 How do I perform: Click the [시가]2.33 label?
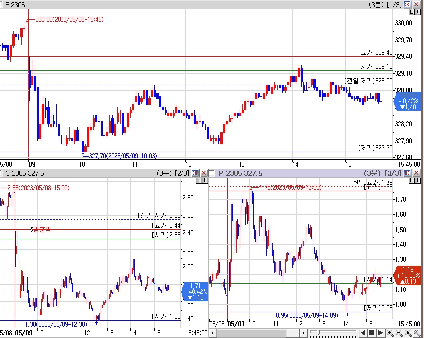[166, 235]
